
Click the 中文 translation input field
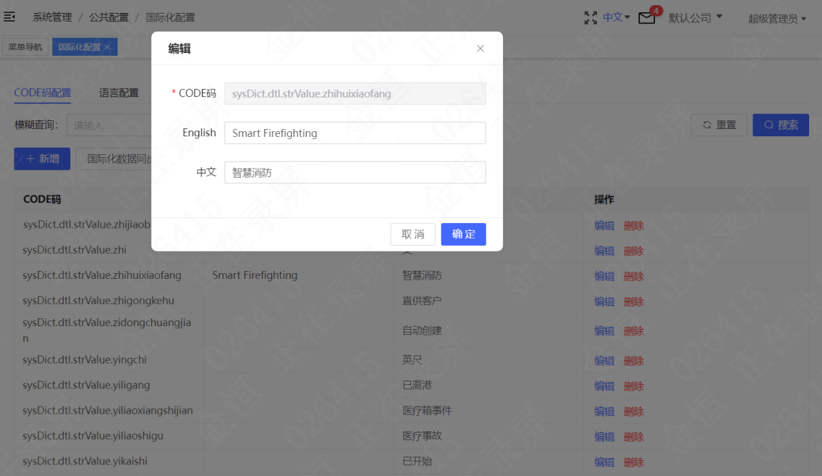[355, 173]
